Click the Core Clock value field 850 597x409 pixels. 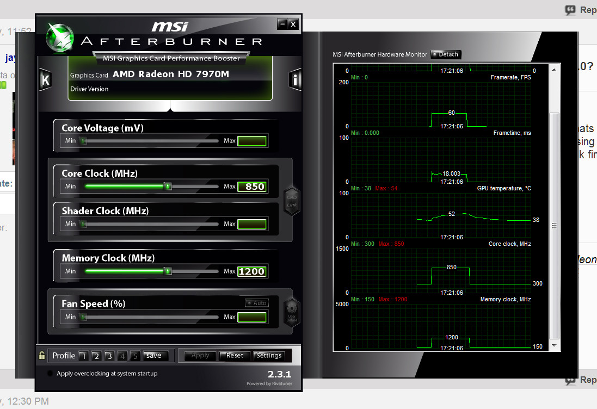[252, 187]
